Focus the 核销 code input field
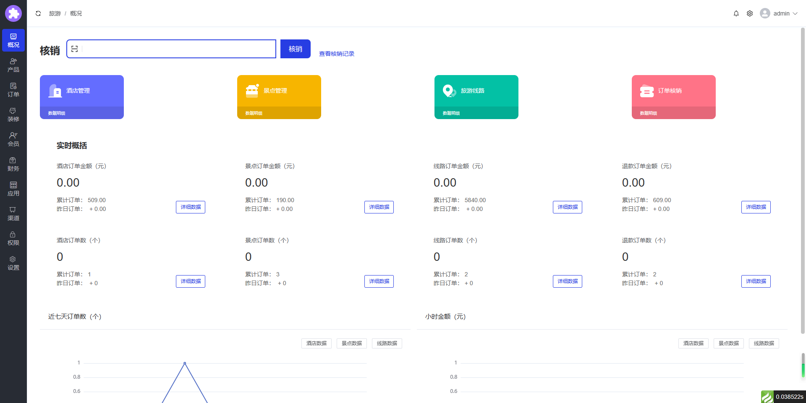Viewport: 806px width, 403px height. tap(171, 49)
